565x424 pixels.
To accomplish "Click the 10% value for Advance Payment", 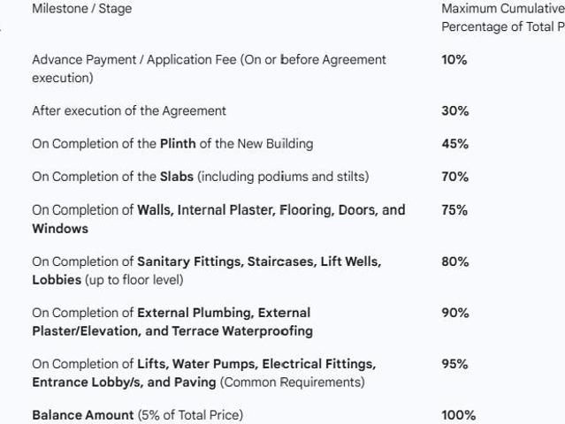I will 454,60.
